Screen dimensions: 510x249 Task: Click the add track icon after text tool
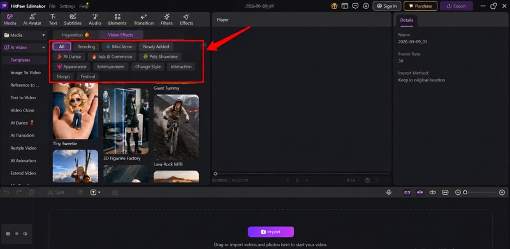point(115,192)
